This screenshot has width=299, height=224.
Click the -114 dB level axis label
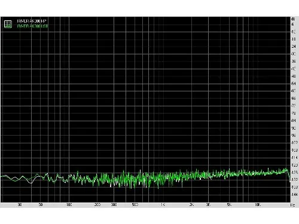tap(294, 158)
